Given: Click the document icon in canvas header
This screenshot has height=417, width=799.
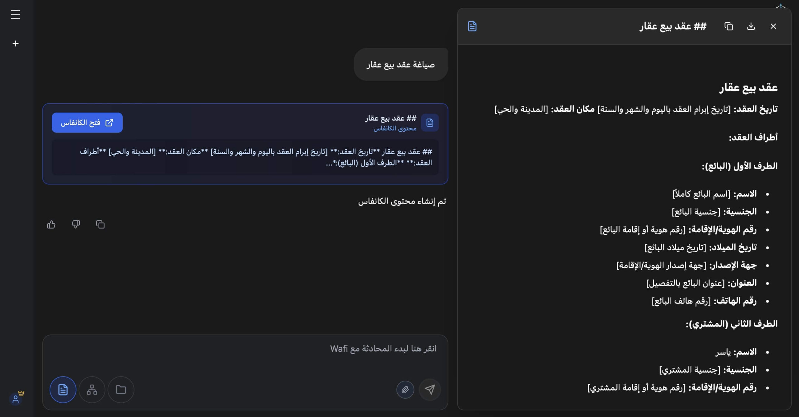Looking at the screenshot, I should click(x=472, y=27).
